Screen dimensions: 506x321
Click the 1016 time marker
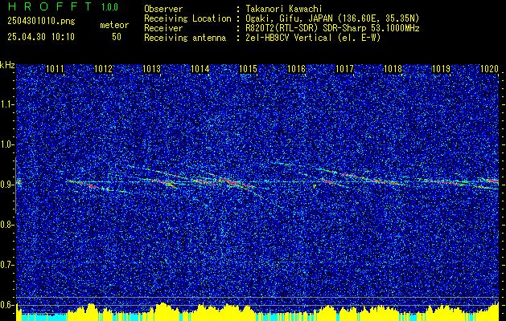point(296,68)
